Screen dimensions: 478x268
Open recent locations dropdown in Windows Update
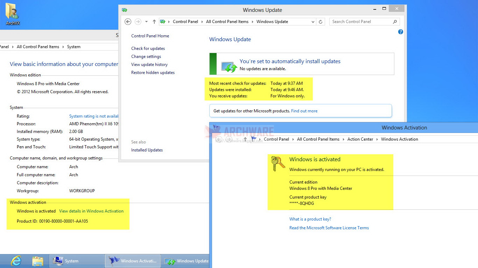point(146,22)
